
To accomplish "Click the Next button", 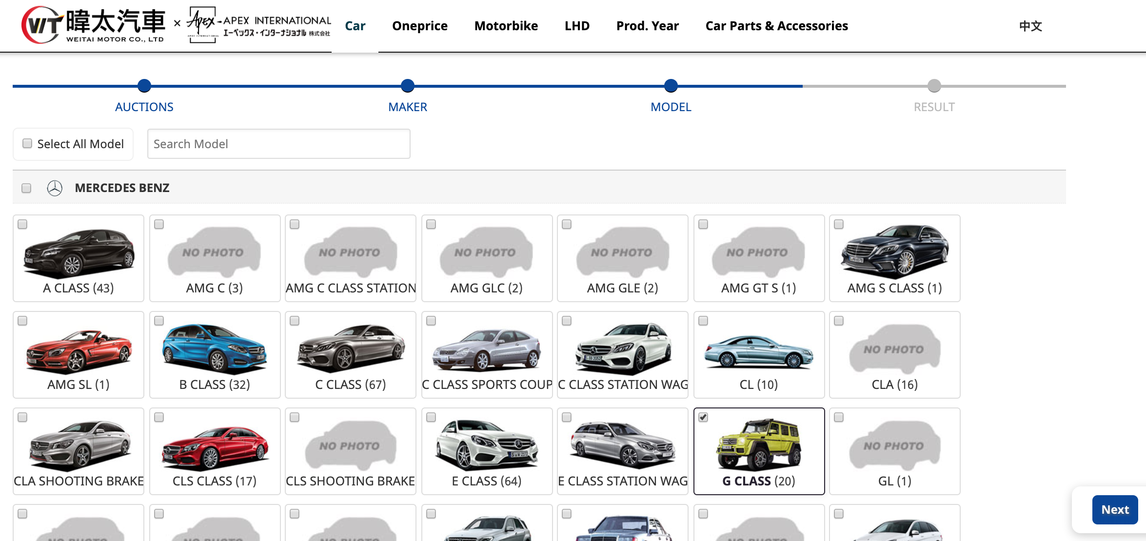I will point(1115,510).
